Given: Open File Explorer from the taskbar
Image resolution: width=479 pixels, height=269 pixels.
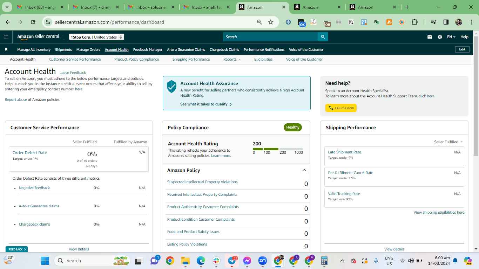Looking at the screenshot, I should (185, 261).
